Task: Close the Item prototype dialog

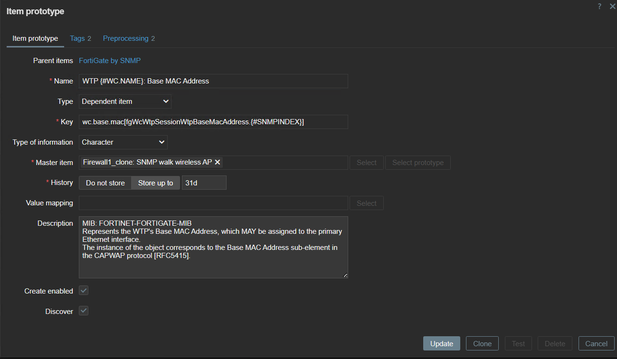Action: pos(612,6)
